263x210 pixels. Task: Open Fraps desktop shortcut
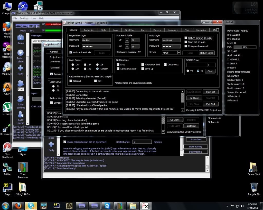point(7,188)
